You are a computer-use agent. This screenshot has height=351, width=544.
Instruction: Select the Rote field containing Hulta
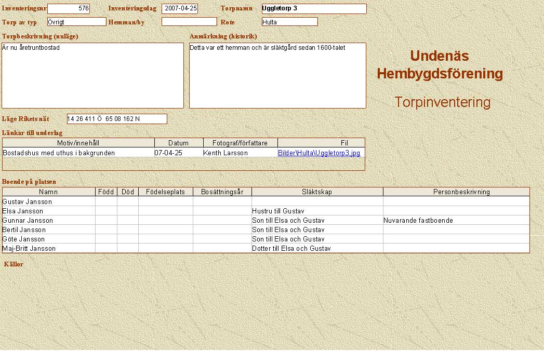289,22
